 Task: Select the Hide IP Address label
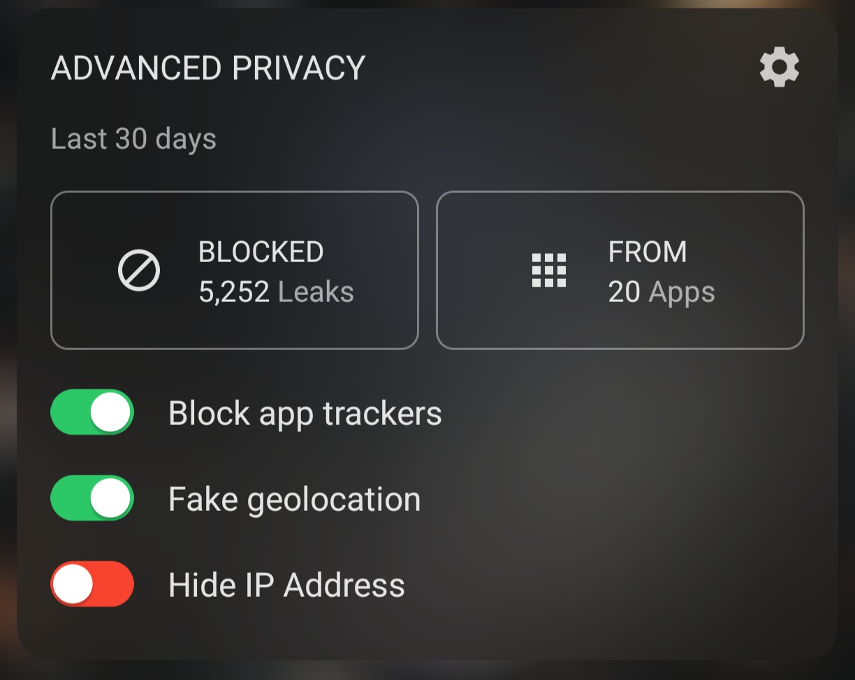[286, 585]
